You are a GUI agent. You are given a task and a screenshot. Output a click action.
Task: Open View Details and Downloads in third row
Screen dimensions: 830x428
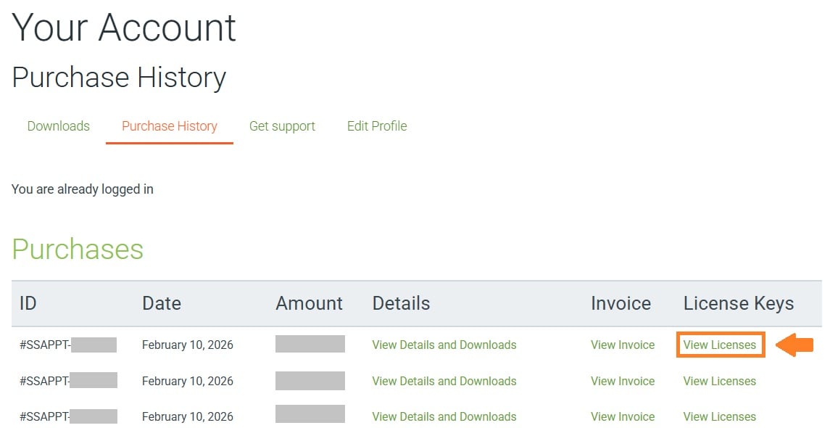click(444, 417)
